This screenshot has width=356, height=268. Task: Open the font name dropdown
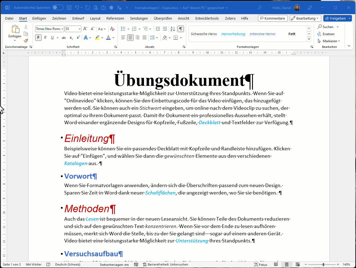tap(62, 29)
